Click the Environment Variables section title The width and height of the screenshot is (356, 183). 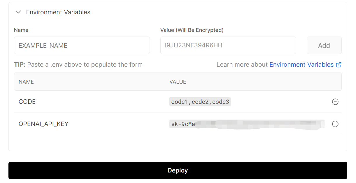pos(58,12)
